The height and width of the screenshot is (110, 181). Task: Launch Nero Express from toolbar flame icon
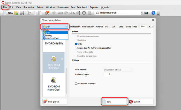point(47,13)
